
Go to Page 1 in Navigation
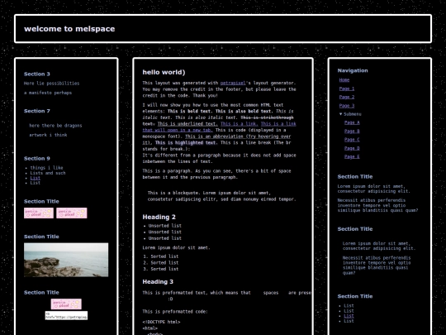tap(347, 89)
